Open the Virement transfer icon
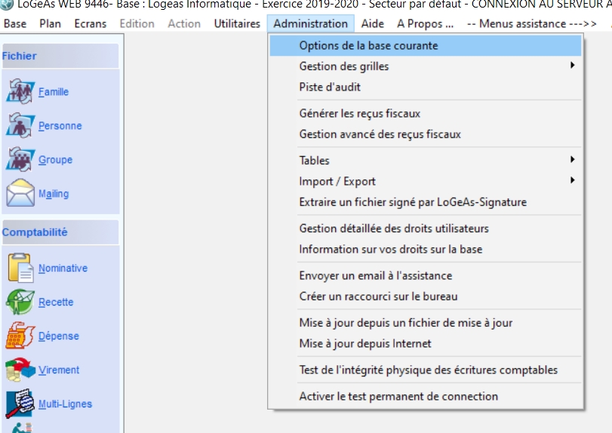 (20, 370)
